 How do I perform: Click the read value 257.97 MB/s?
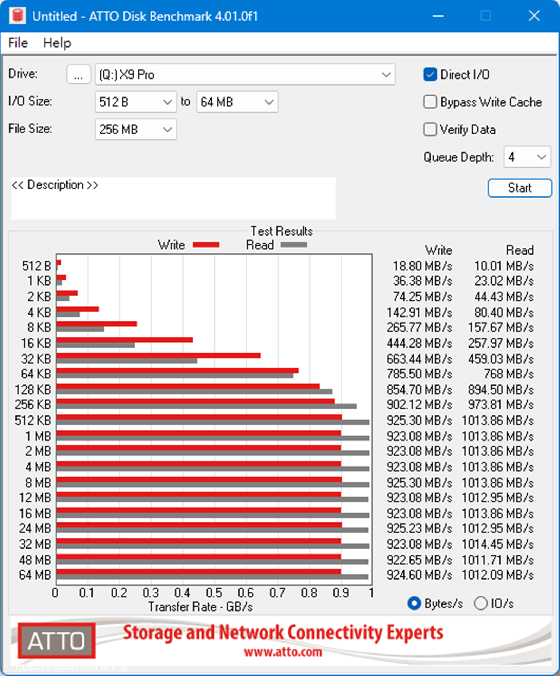[501, 343]
